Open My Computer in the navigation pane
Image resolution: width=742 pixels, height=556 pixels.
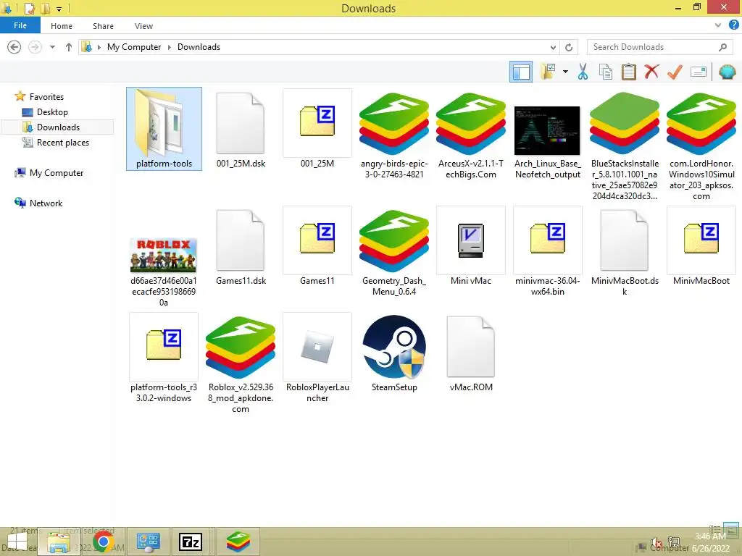point(57,172)
